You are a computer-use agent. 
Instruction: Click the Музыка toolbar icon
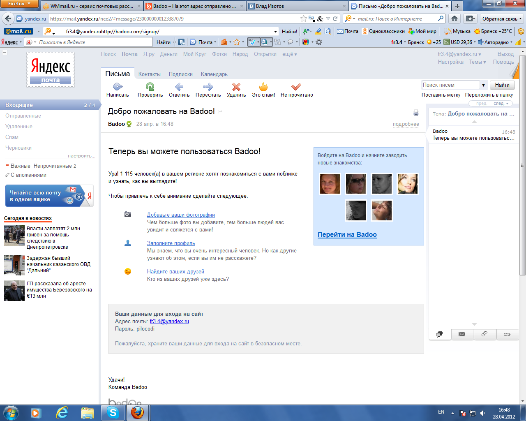448,31
